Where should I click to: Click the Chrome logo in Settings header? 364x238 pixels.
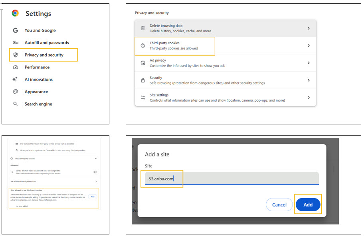(x=15, y=13)
